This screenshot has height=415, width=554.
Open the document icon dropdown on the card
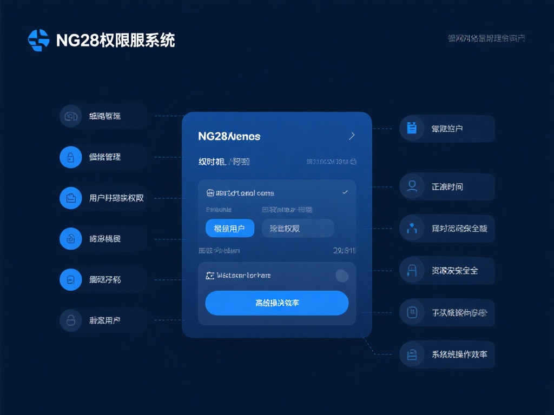pyautogui.click(x=210, y=193)
